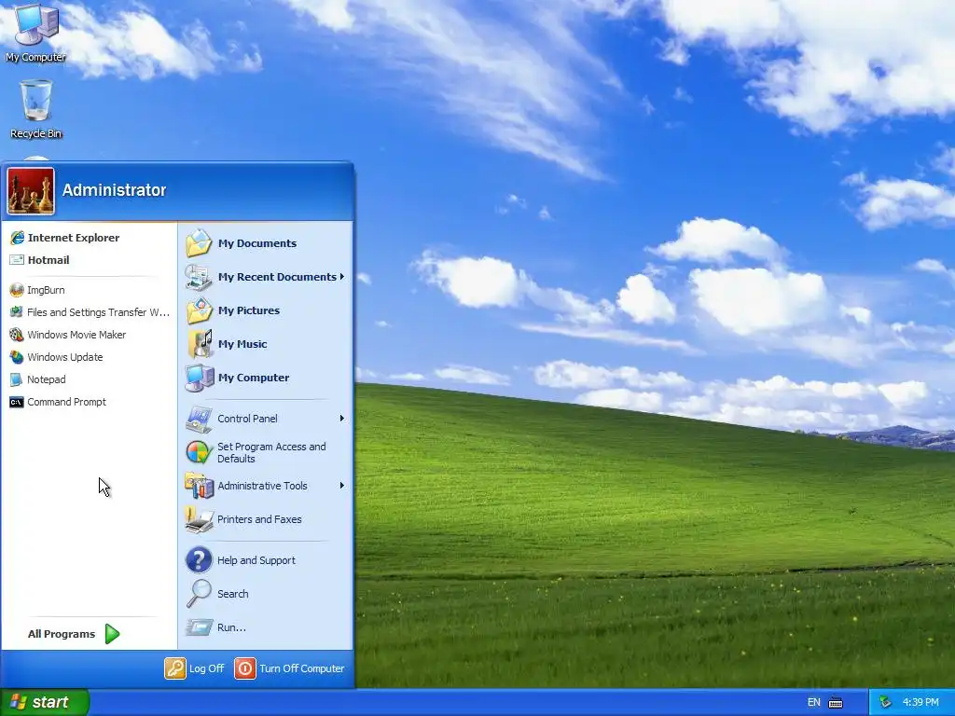Select the Search menu label
The width and height of the screenshot is (955, 716).
tap(232, 594)
